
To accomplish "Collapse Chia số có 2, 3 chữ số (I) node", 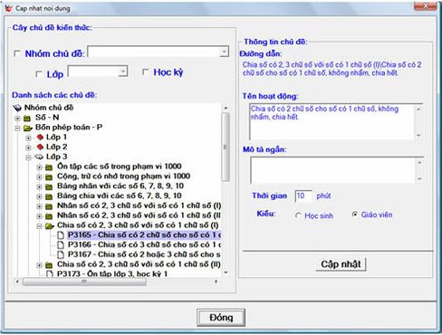I will pos(39,226).
